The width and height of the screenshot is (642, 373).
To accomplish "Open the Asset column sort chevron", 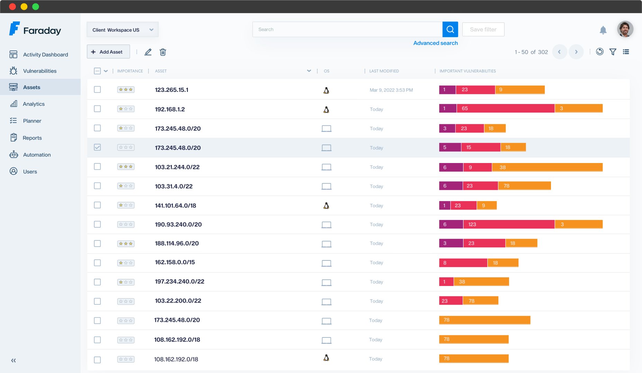I will (309, 71).
